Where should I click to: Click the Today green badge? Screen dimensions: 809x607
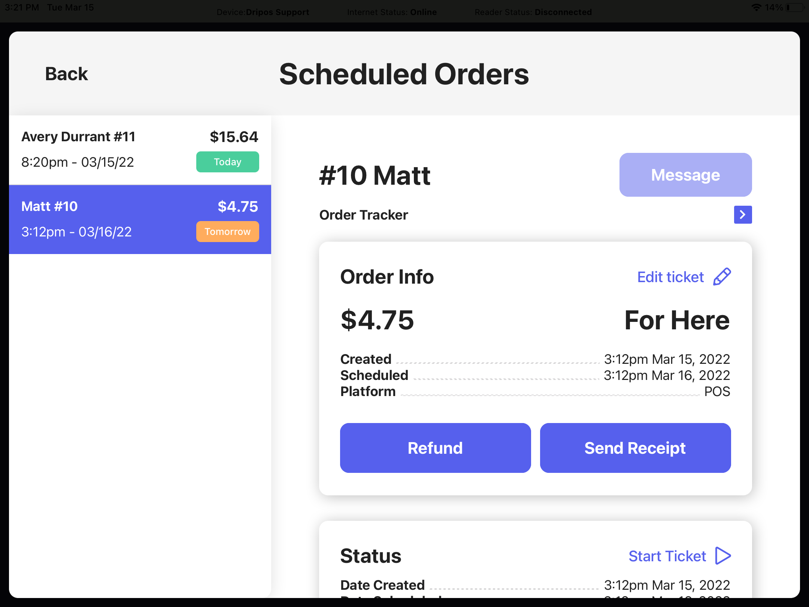(227, 162)
